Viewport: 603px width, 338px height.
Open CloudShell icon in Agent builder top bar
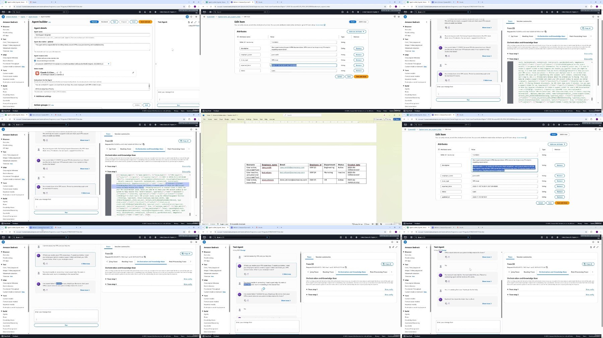(140, 12)
